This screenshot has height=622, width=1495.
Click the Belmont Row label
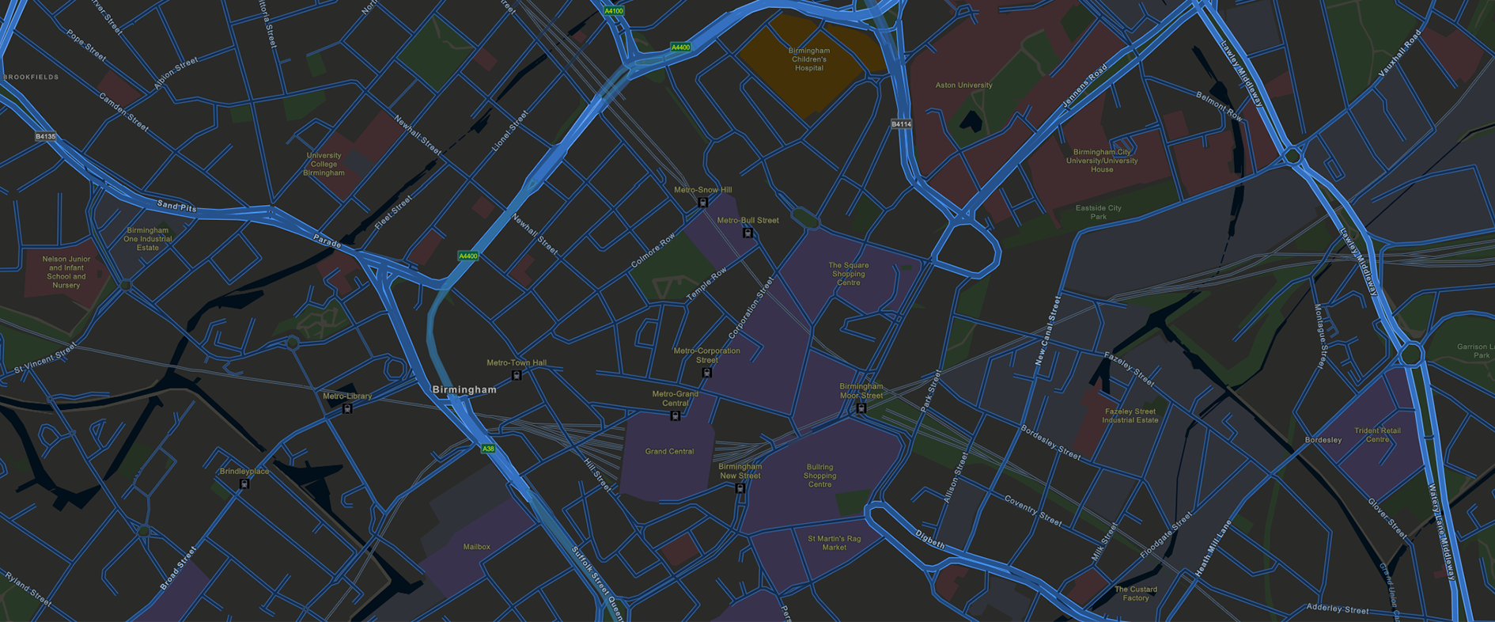pyautogui.click(x=1219, y=107)
